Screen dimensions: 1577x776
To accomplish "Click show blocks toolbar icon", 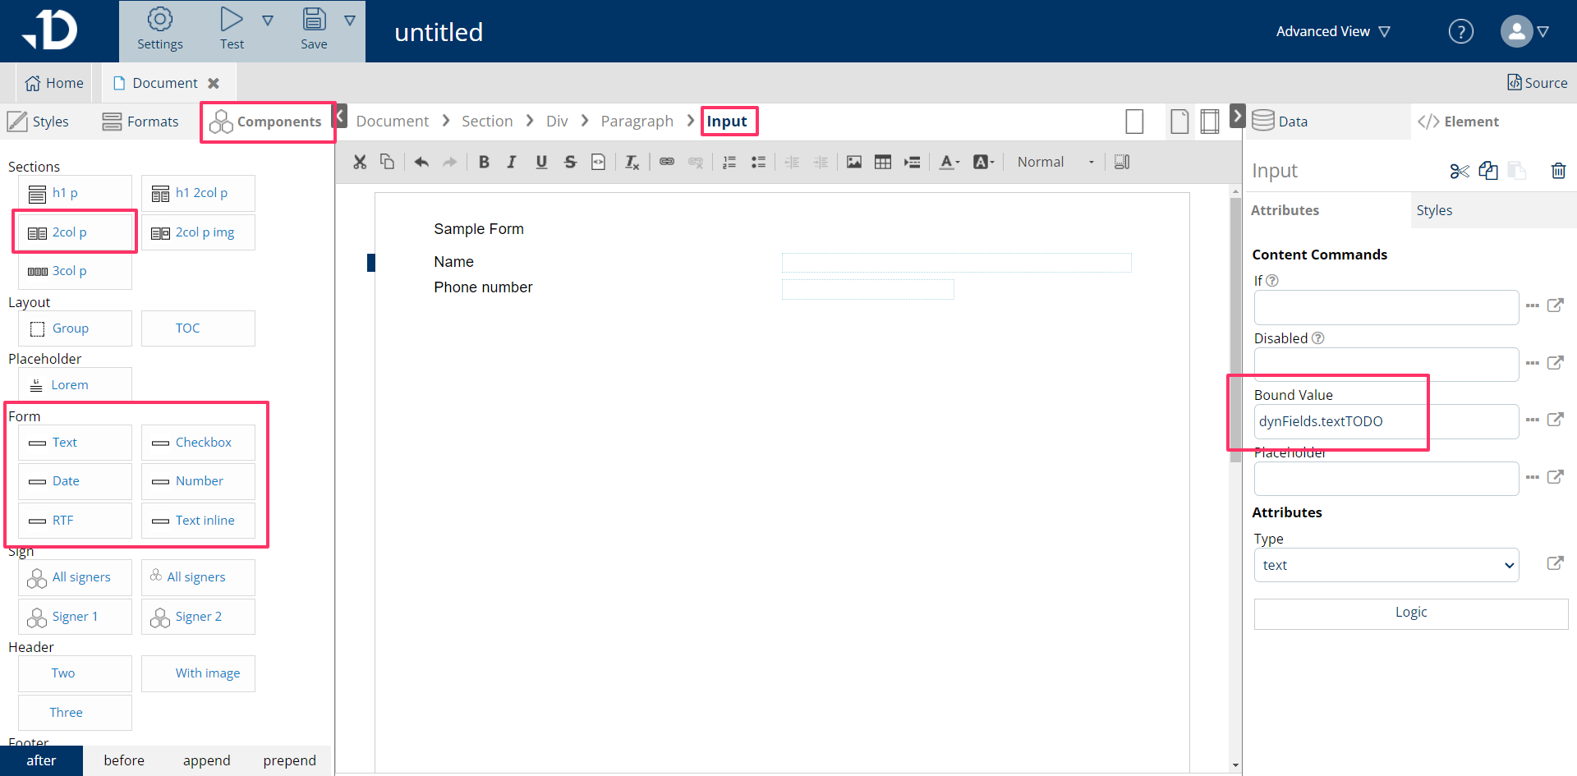I will click(1122, 162).
